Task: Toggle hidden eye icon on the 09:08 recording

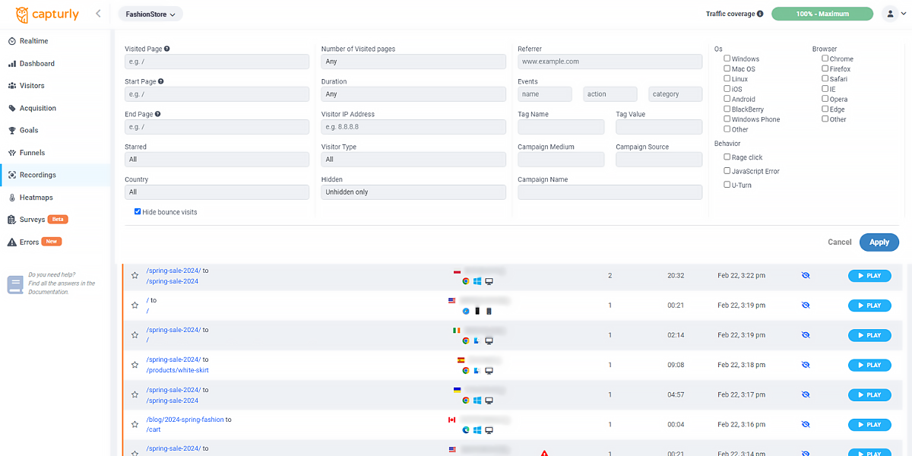Action: point(806,365)
